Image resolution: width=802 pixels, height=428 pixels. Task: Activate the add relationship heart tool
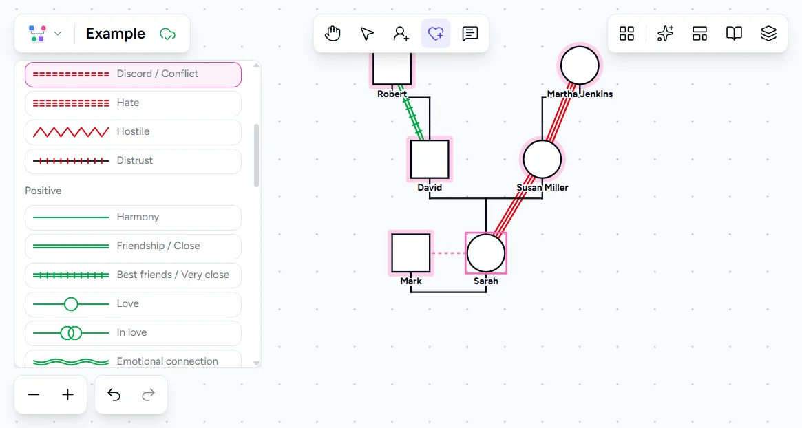(436, 34)
